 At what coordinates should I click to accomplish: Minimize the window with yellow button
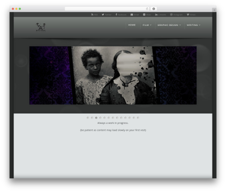(16, 9)
